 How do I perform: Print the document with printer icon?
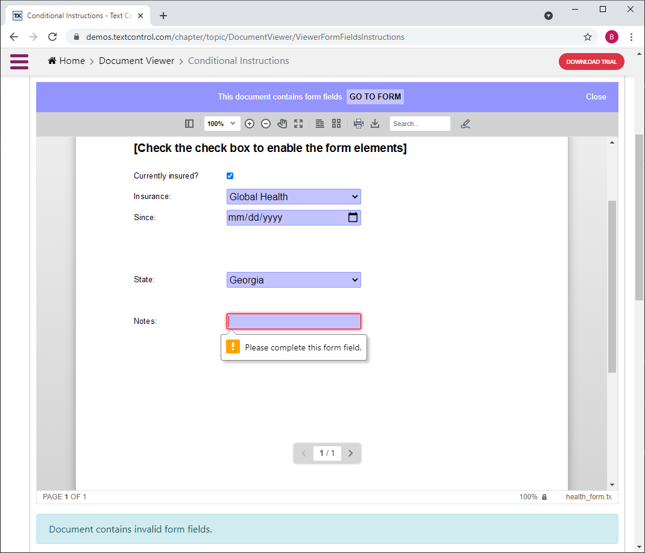359,124
